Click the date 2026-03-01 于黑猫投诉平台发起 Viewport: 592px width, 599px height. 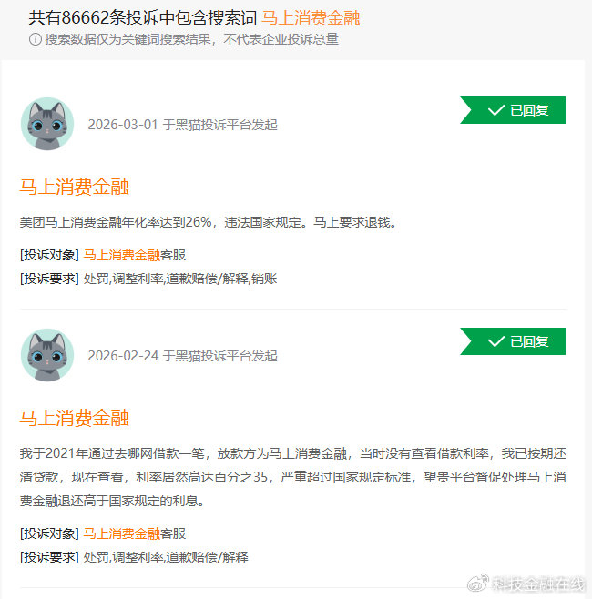[183, 125]
